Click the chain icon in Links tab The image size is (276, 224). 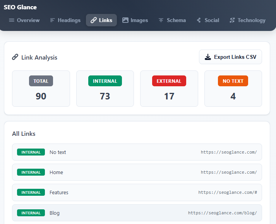(94, 20)
